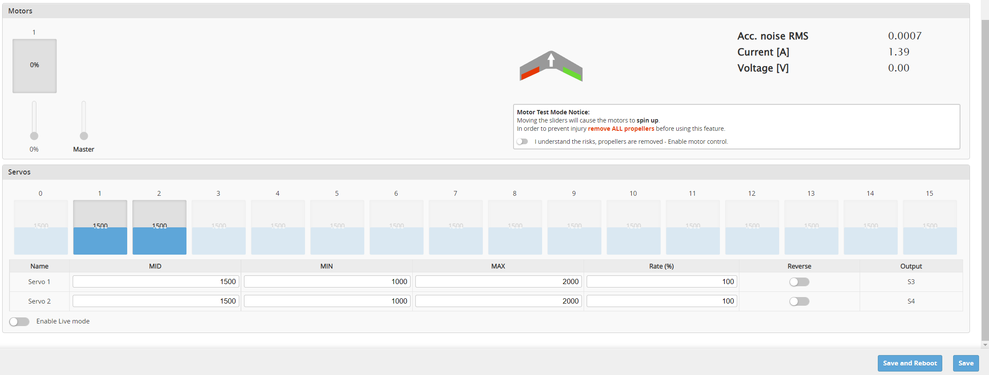Click servo channel 1 output bar
989x375 pixels.
pyautogui.click(x=100, y=227)
